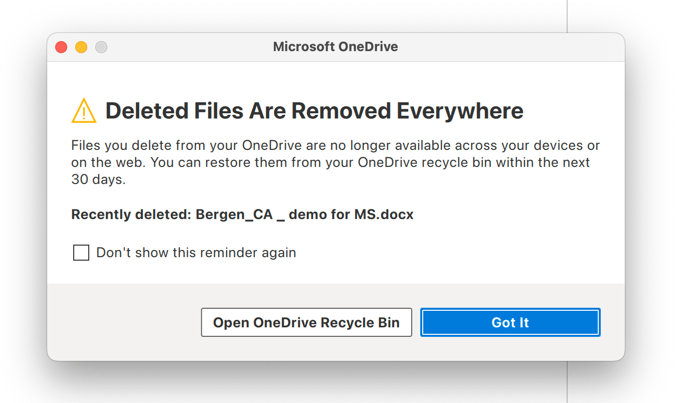Screen dimensions: 684x403
Task: Enable Don't show this reminder again checkbox
Action: coord(81,253)
